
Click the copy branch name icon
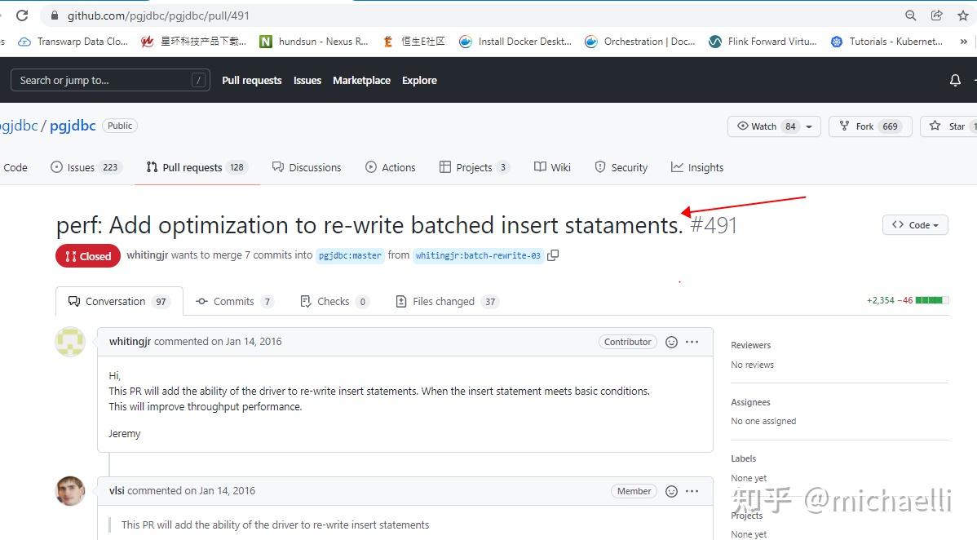553,255
